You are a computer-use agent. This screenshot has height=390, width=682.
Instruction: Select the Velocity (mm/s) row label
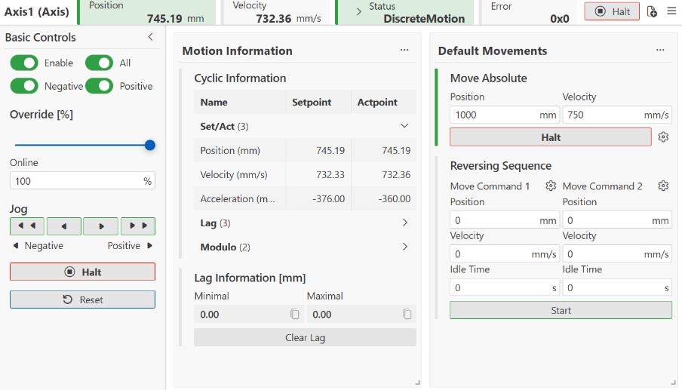pyautogui.click(x=234, y=174)
